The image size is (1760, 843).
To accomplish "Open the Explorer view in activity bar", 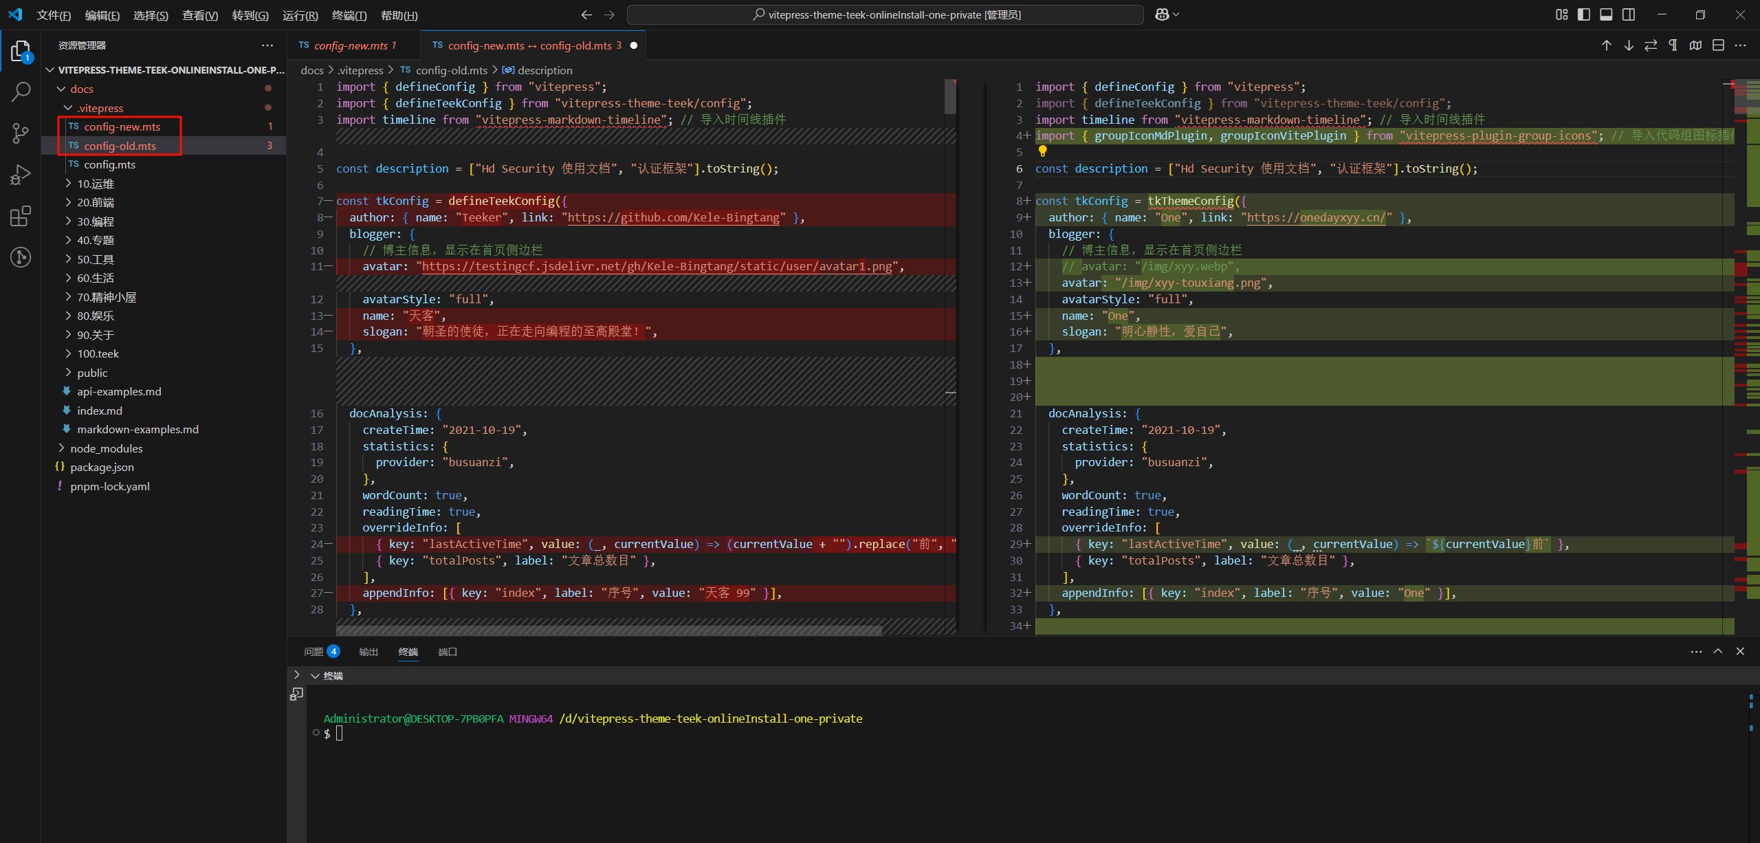I will pyautogui.click(x=21, y=52).
